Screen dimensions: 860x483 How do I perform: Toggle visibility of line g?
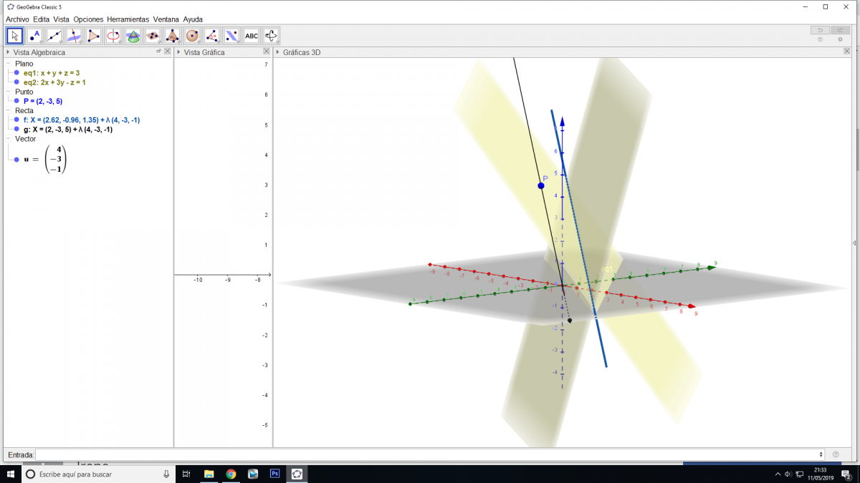16,130
